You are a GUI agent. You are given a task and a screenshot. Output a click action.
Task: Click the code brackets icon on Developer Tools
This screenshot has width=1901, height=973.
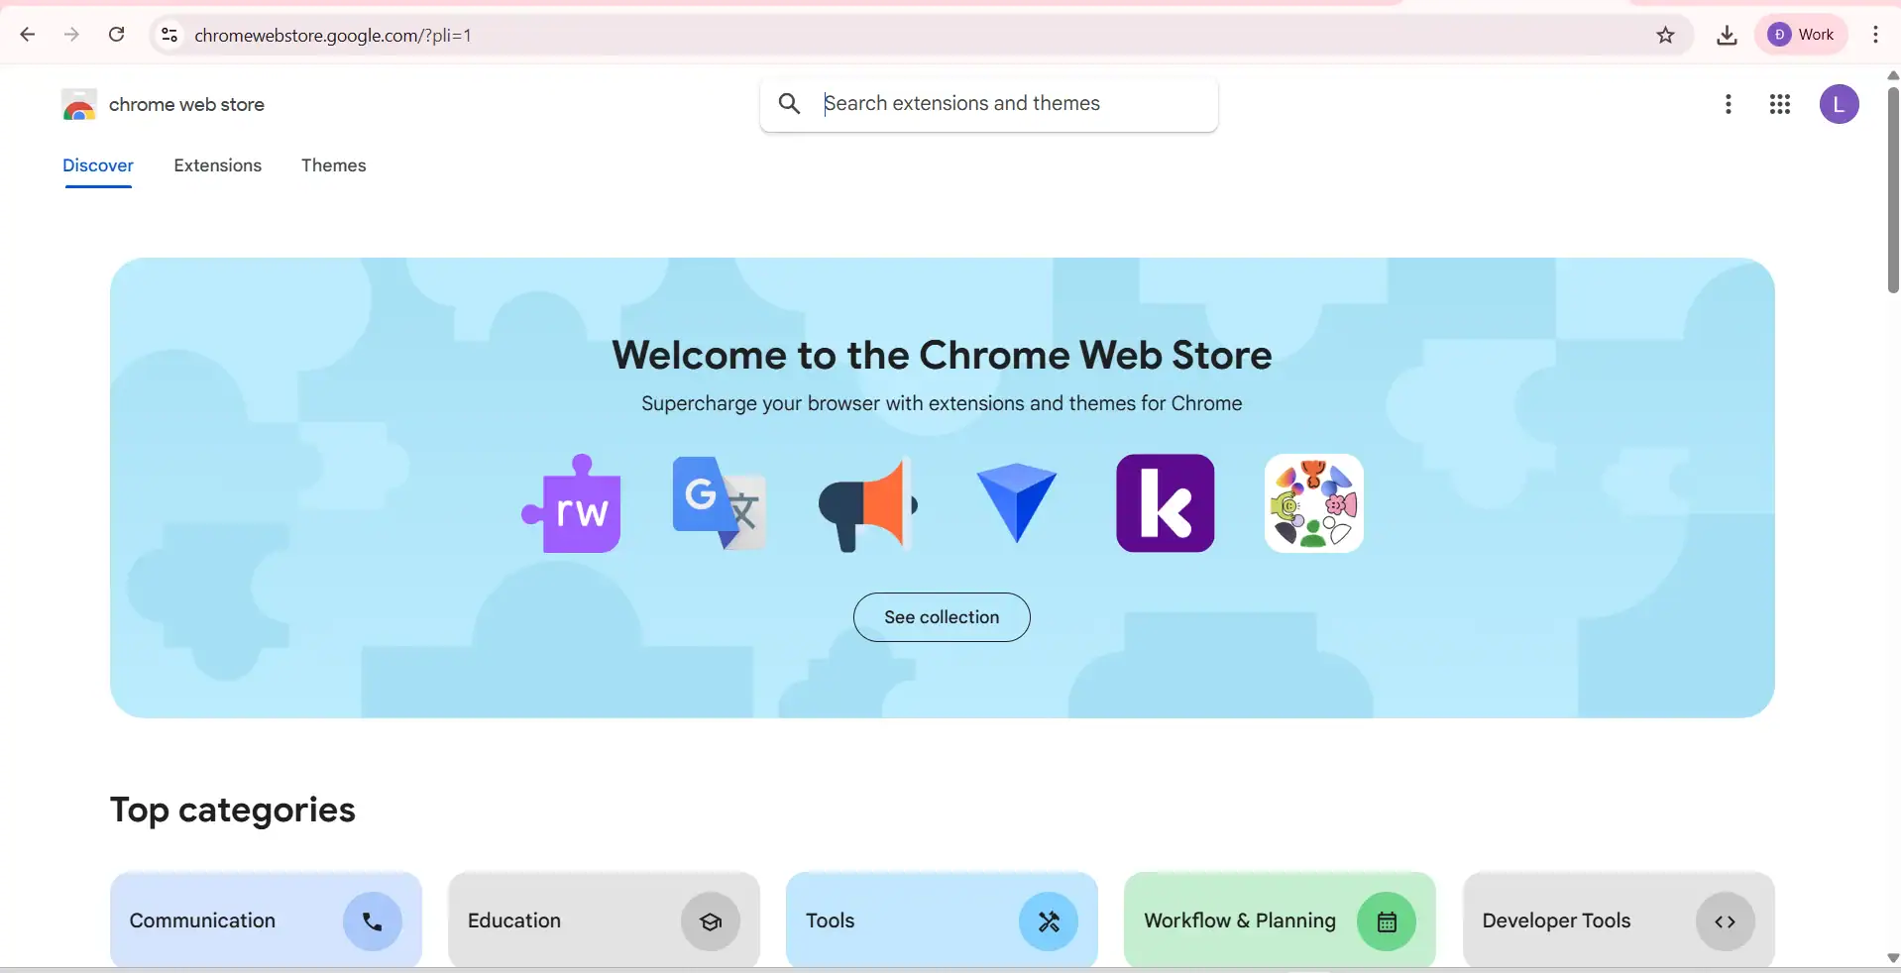1726,921
